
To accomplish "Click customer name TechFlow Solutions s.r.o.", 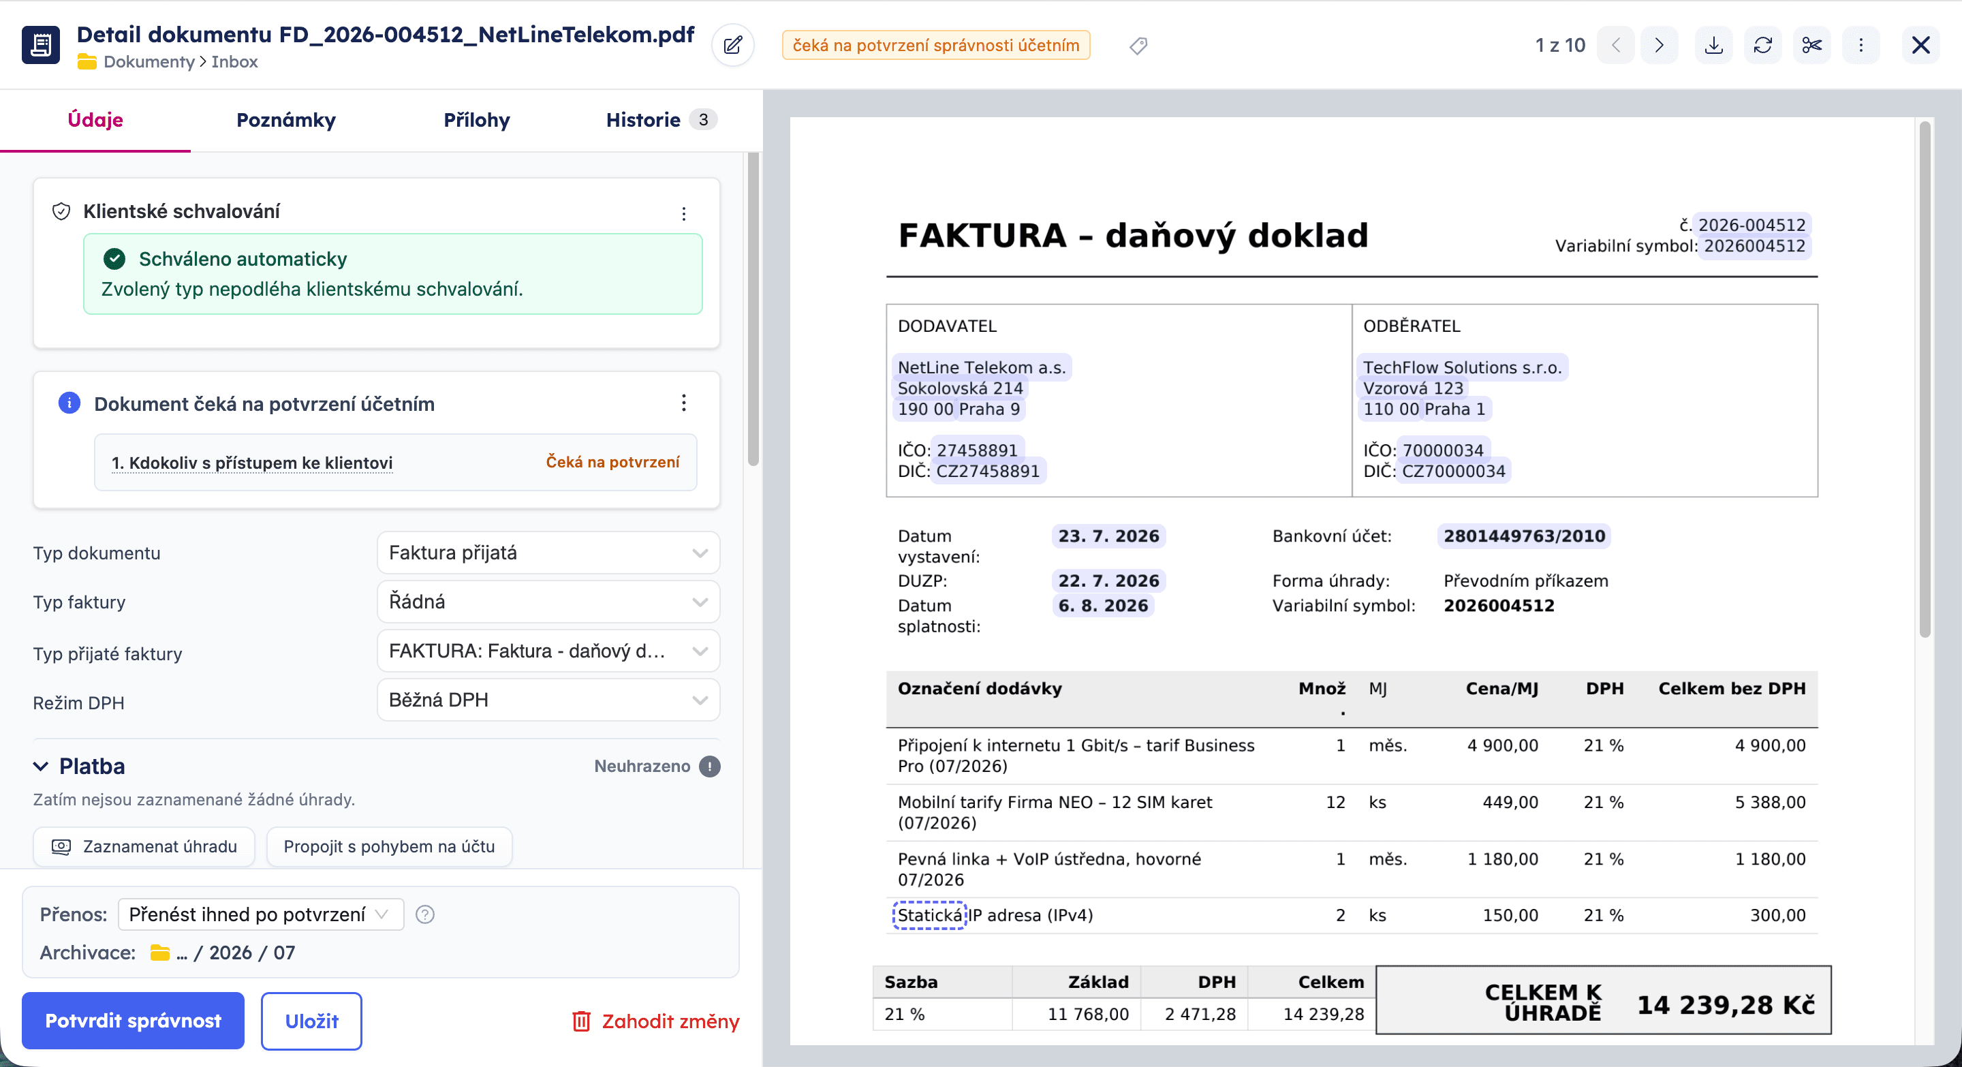I will 1463,367.
